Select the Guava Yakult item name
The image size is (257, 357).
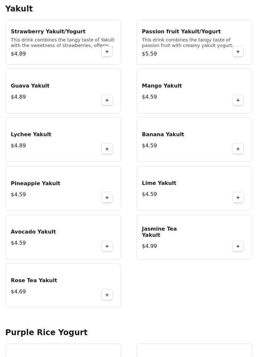point(30,86)
